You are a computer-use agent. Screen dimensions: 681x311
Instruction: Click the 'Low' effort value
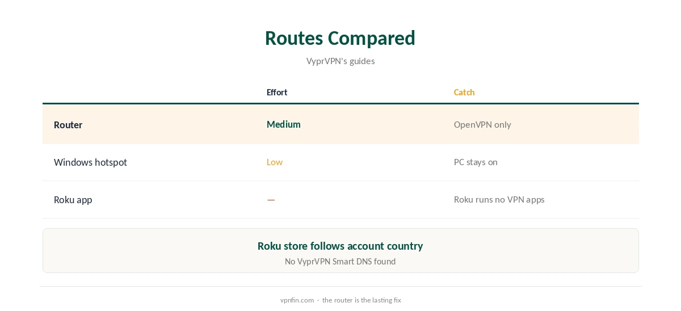[275, 162]
